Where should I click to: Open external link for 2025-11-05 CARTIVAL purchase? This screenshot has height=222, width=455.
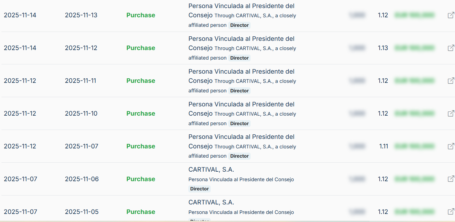pos(451,212)
